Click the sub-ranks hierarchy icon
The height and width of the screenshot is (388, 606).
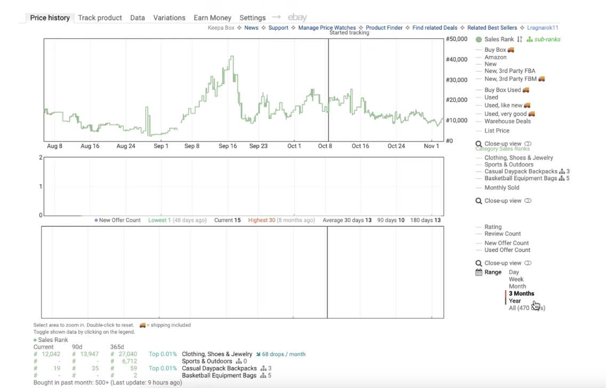530,39
